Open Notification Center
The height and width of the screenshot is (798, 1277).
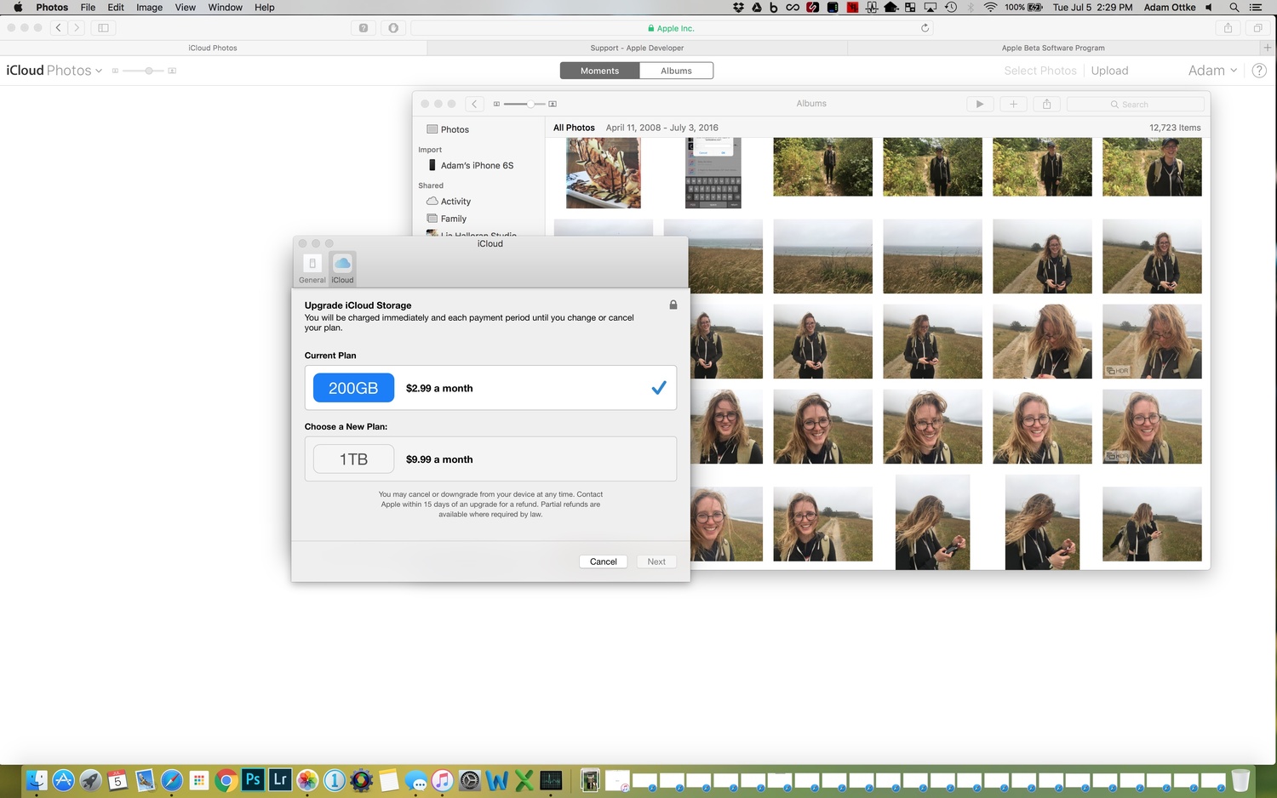coord(1256,7)
